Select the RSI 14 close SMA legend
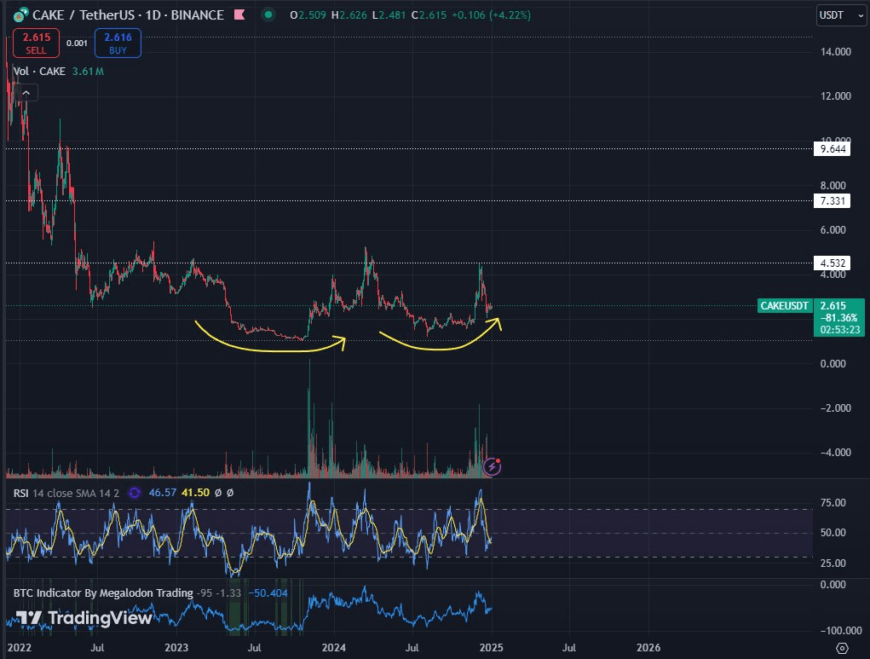 [66, 493]
